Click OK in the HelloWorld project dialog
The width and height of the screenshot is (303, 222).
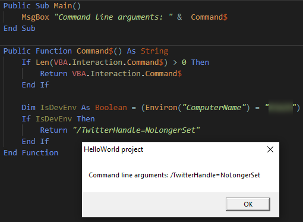pyautogui.click(x=248, y=204)
